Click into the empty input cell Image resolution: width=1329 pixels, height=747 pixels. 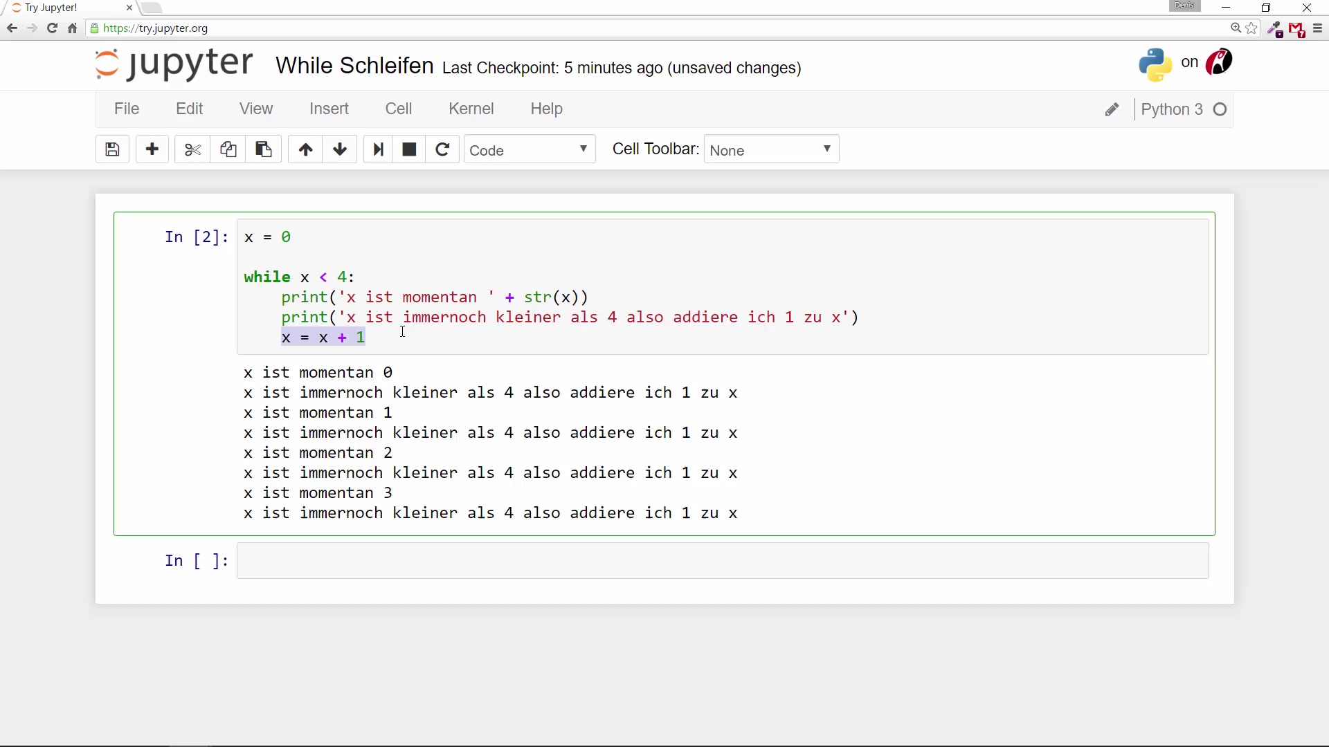(x=722, y=561)
